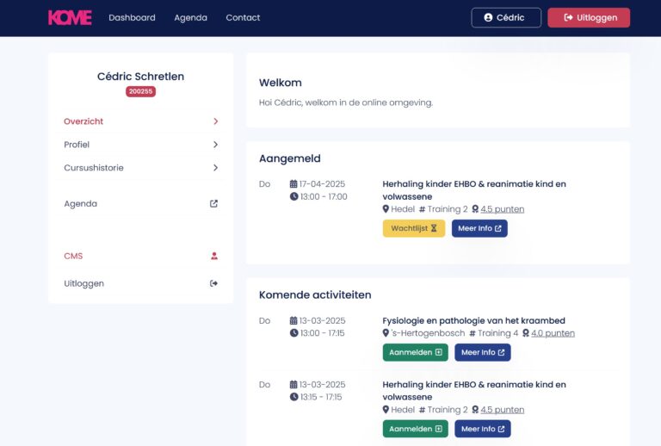Expand the Profiel chevron arrow
Screen dimensions: 661x446
click(215, 145)
